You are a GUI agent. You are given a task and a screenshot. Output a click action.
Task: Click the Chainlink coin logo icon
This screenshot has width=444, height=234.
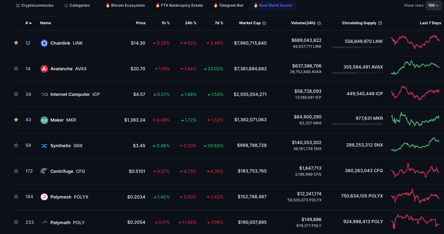44,43
